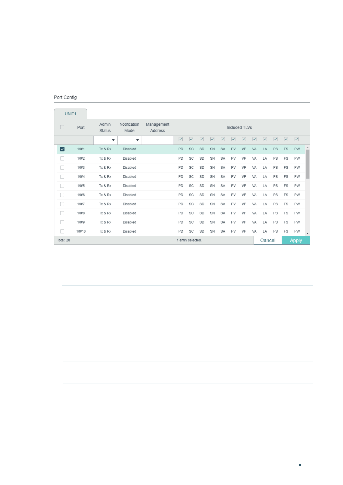The height and width of the screenshot is (485, 343).
Task: Click the Apply button
Action: coord(296,240)
